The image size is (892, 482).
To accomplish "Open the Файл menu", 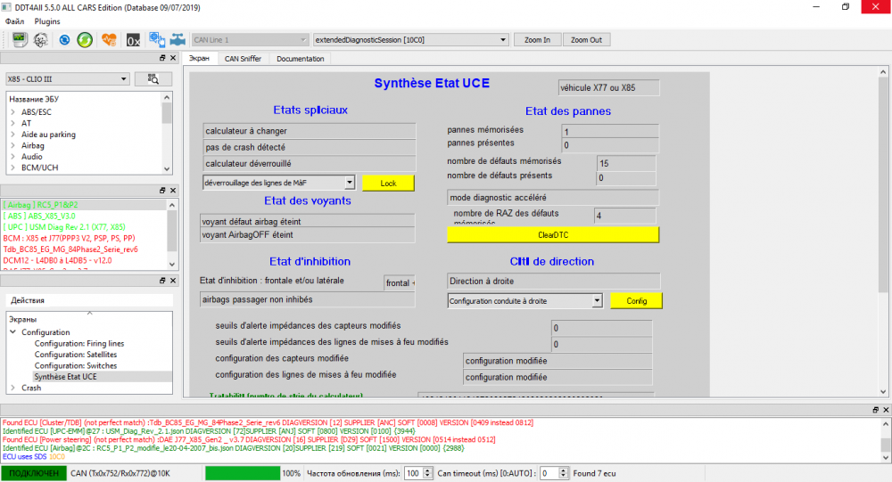I will (15, 21).
